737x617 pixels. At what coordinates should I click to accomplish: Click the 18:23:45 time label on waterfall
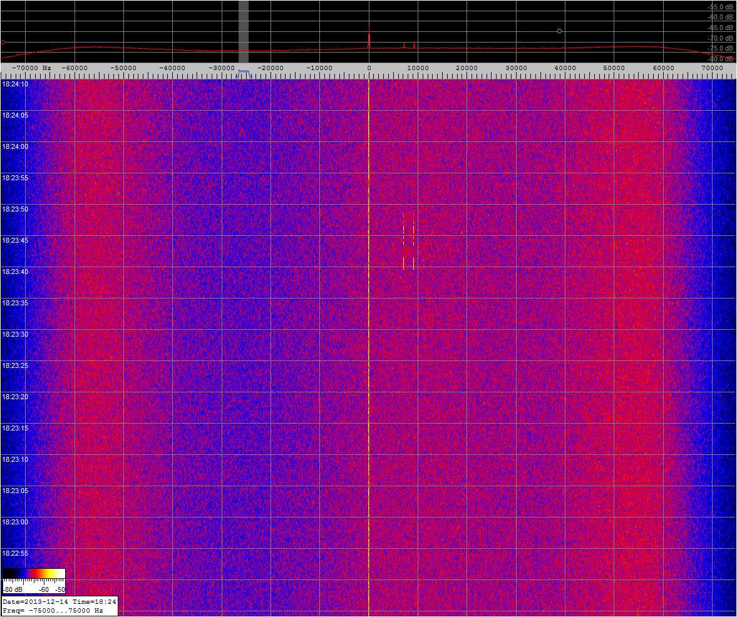click(14, 240)
